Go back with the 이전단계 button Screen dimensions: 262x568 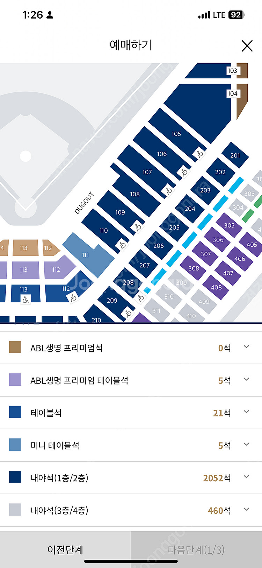(x=65, y=549)
